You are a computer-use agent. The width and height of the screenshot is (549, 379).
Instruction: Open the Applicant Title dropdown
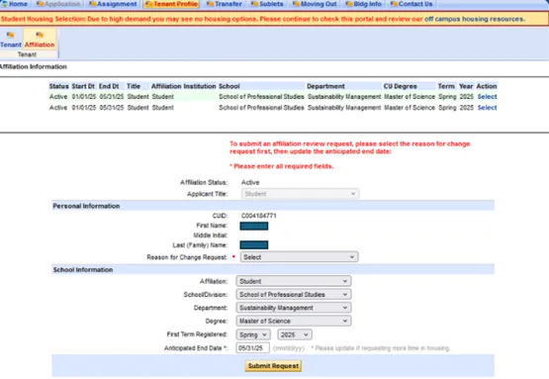pos(300,194)
